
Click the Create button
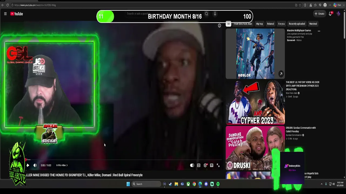[319, 14]
